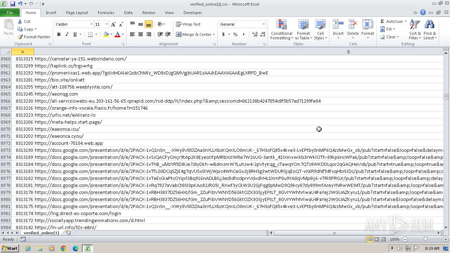Screen dimensions: 450x253
Task: Apply Comma Style number format
Action: [x=244, y=34]
